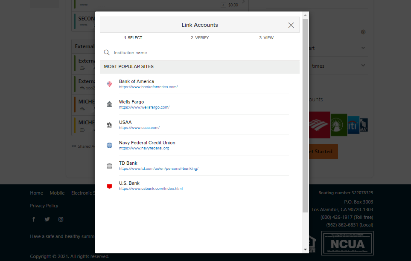Focus the Institution name search field
The width and height of the screenshot is (411, 261).
tap(199, 52)
